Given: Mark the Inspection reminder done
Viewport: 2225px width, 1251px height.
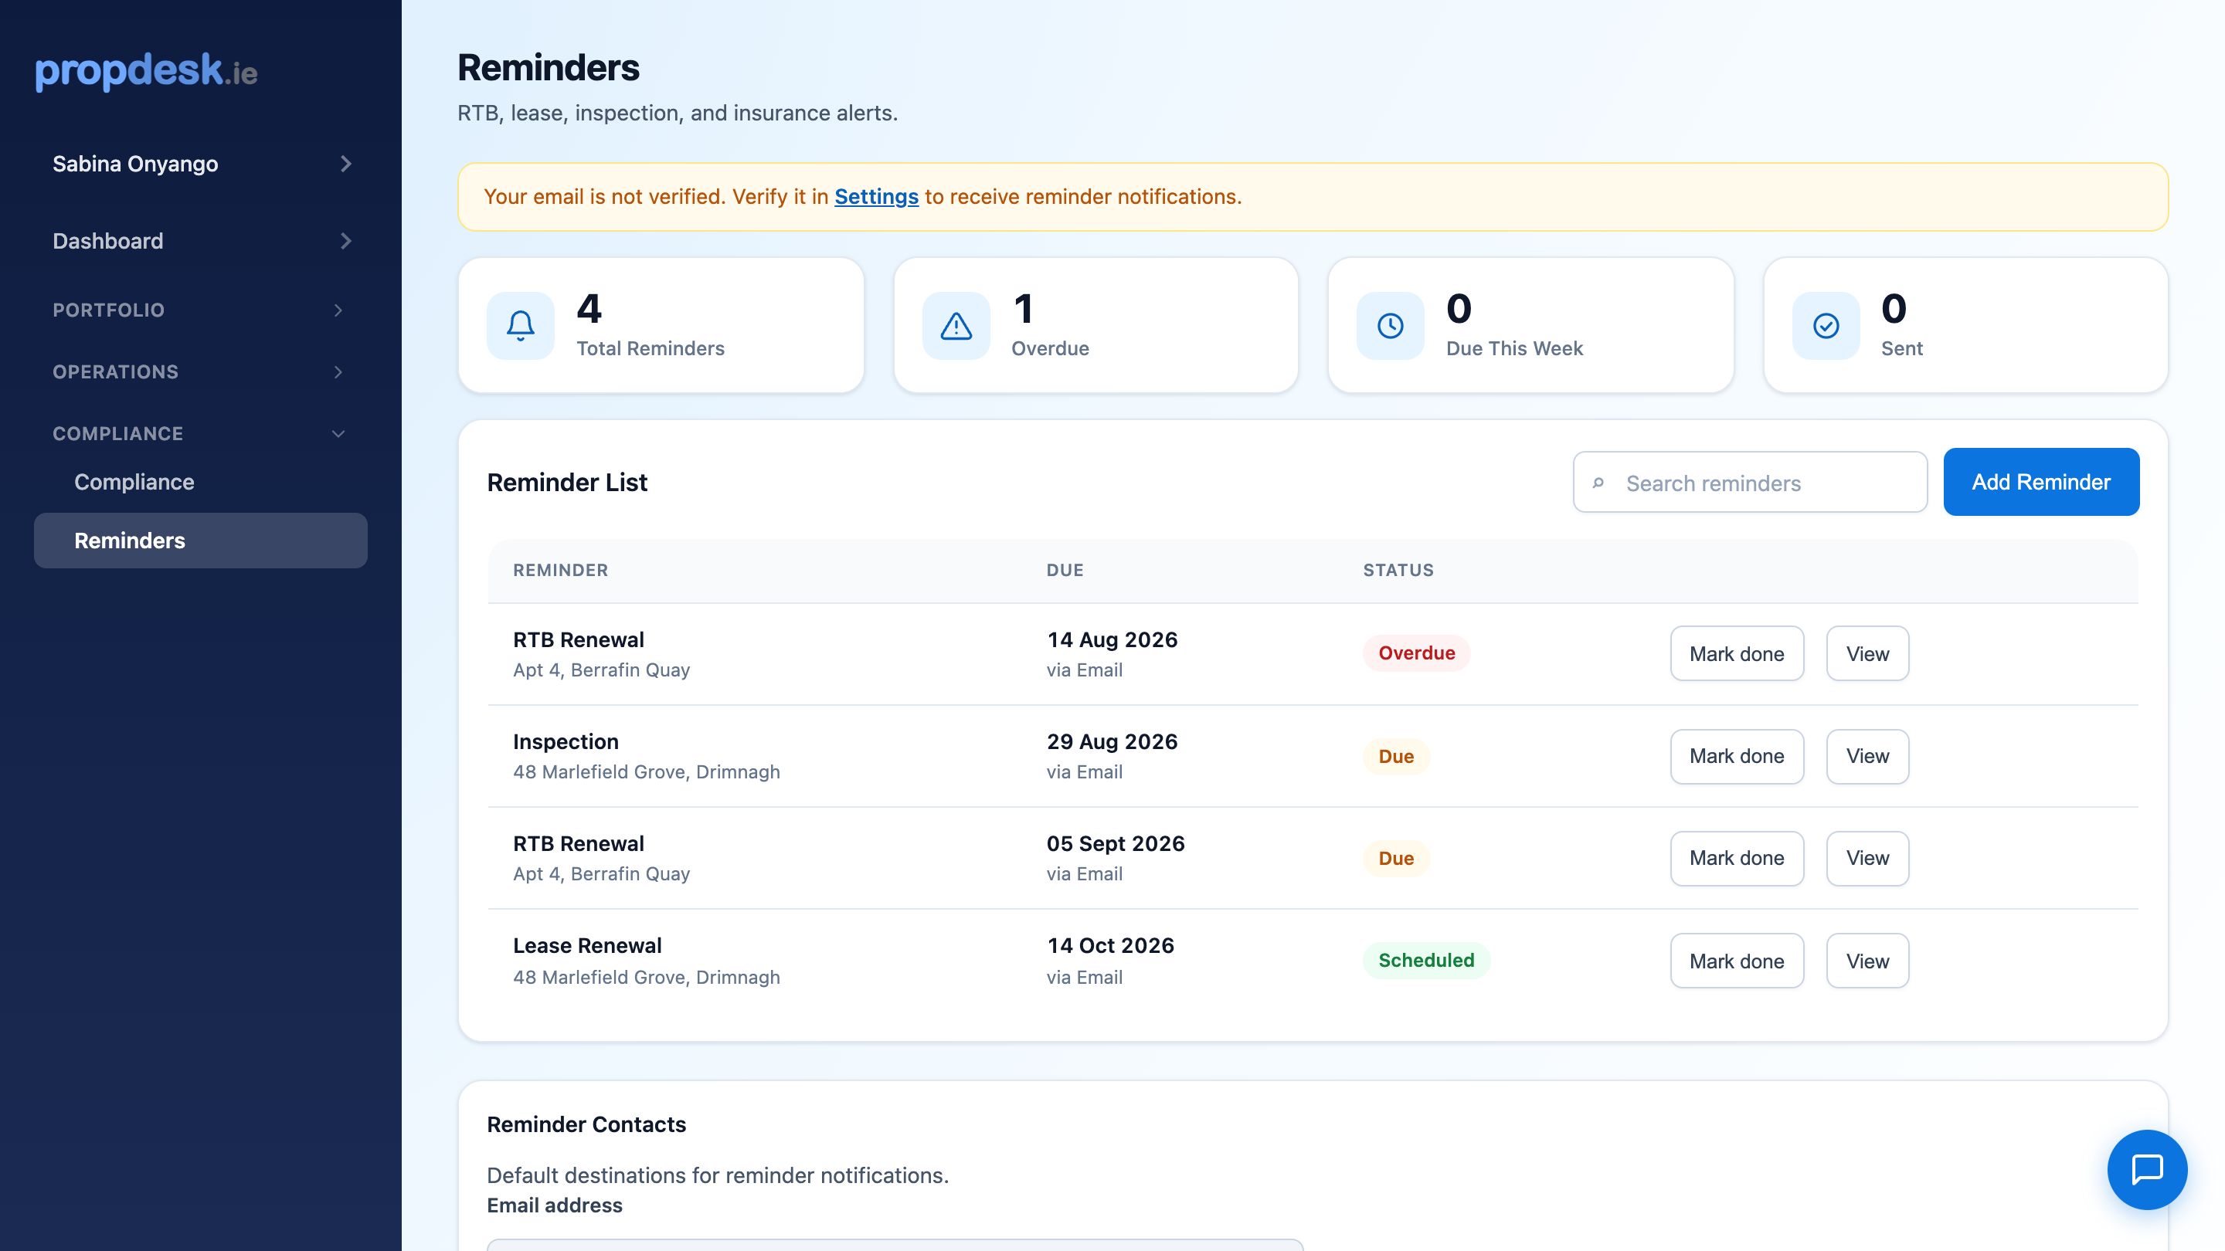Looking at the screenshot, I should [x=1736, y=756].
